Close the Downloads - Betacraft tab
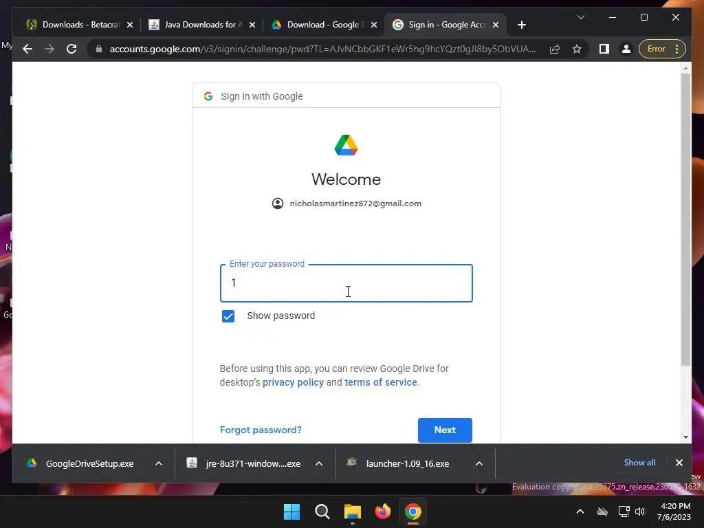The height and width of the screenshot is (528, 704). coord(130,25)
